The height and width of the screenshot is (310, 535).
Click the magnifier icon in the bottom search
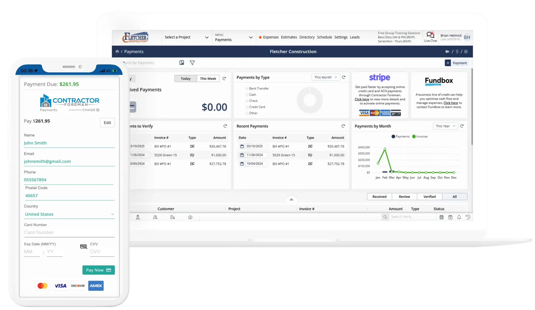tap(385, 217)
